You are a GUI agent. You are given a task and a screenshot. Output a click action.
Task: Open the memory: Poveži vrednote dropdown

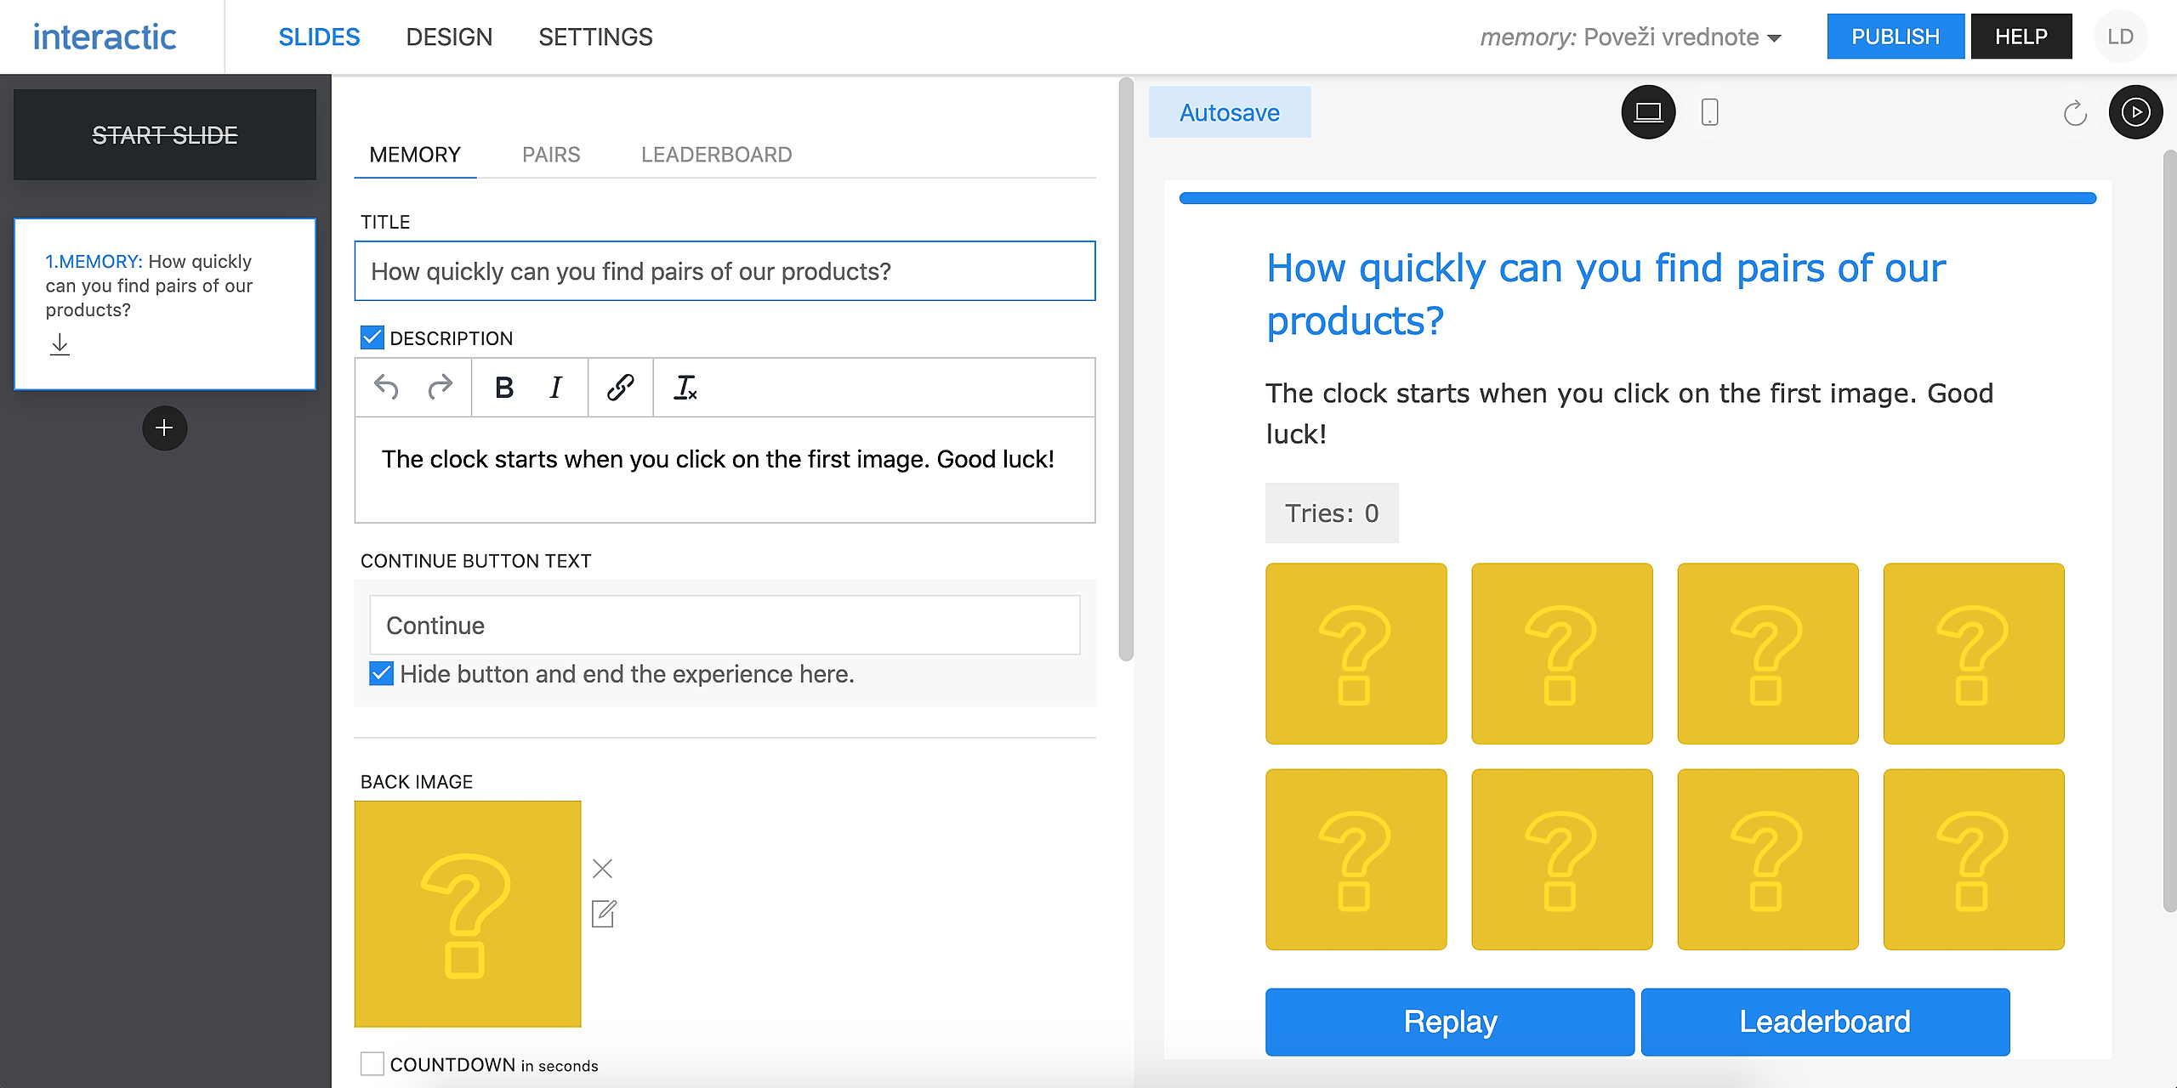pyautogui.click(x=1630, y=37)
